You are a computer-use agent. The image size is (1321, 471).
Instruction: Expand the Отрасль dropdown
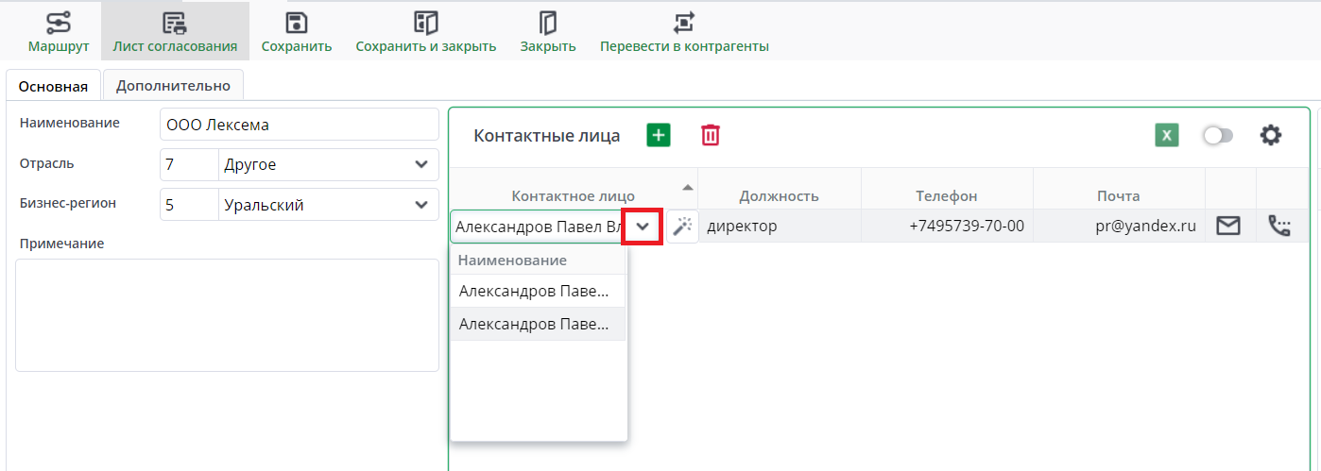point(421,164)
